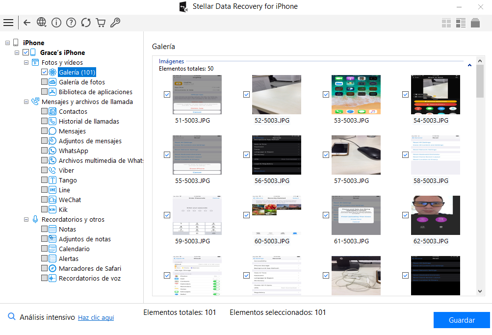Open the shopping cart buy icon
Viewport: 492px width, 335px height.
point(101,23)
